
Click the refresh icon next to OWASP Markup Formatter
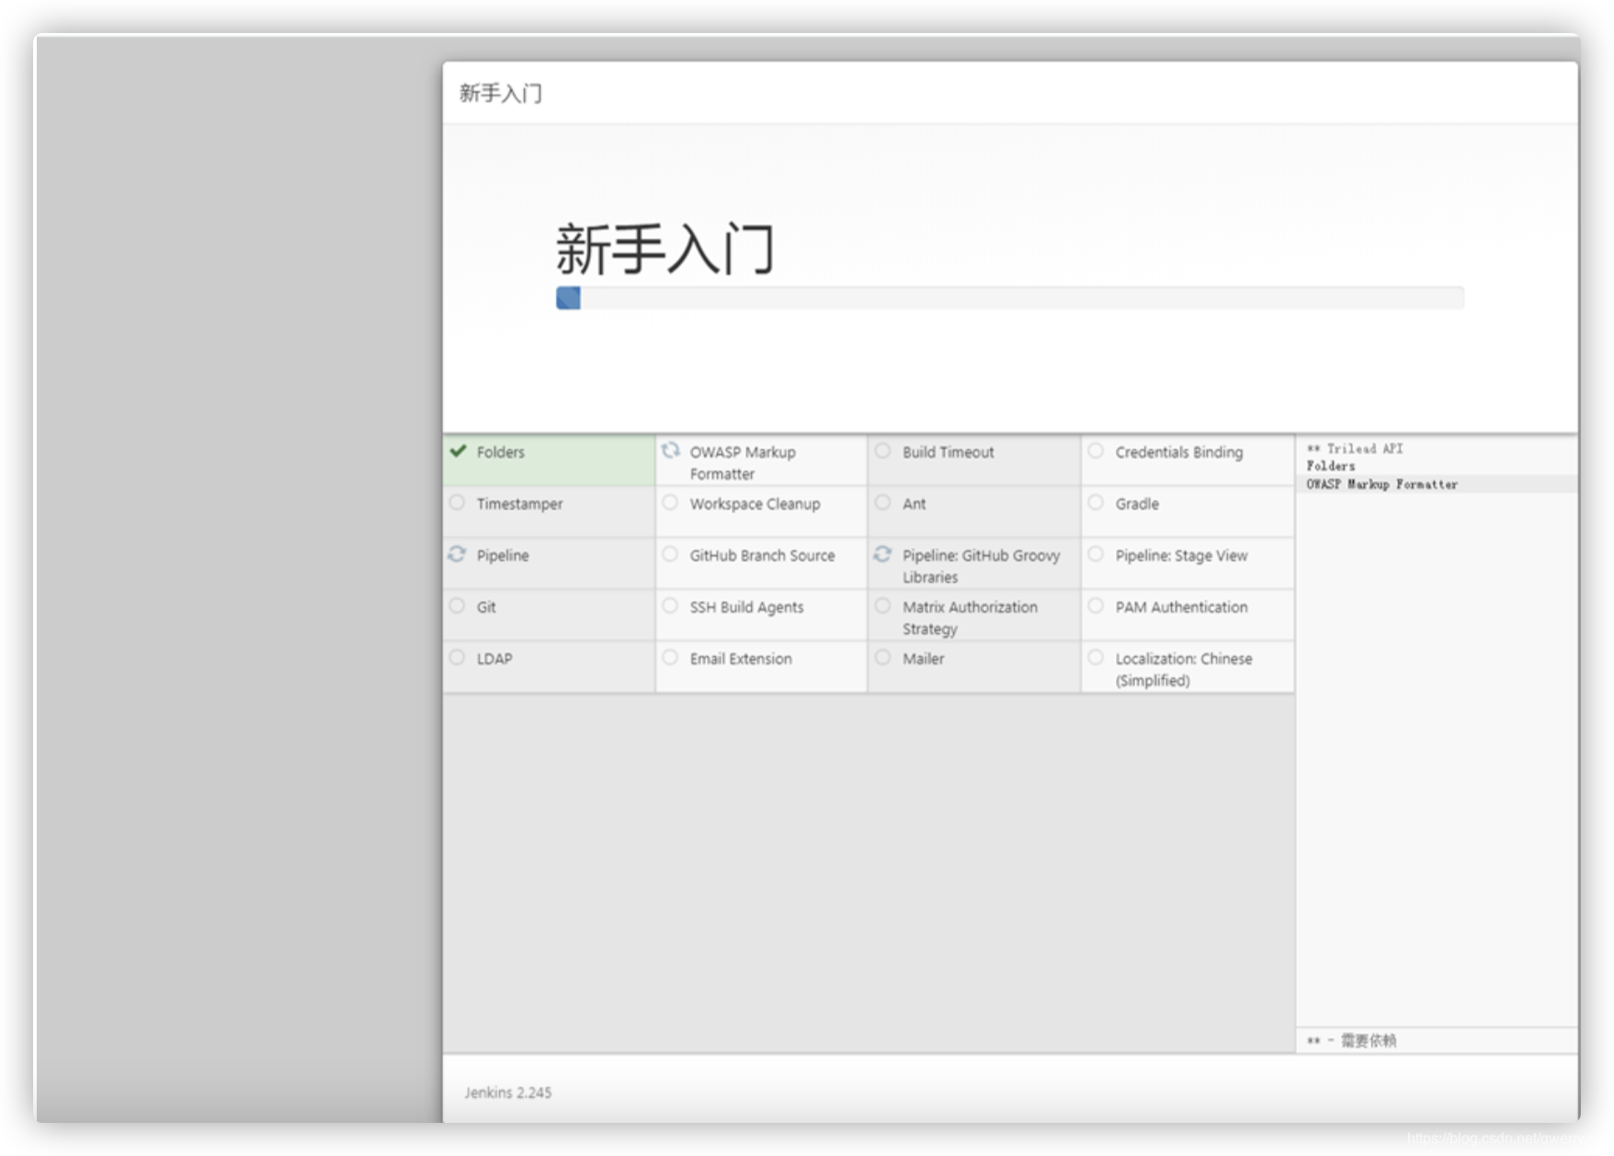coord(671,451)
